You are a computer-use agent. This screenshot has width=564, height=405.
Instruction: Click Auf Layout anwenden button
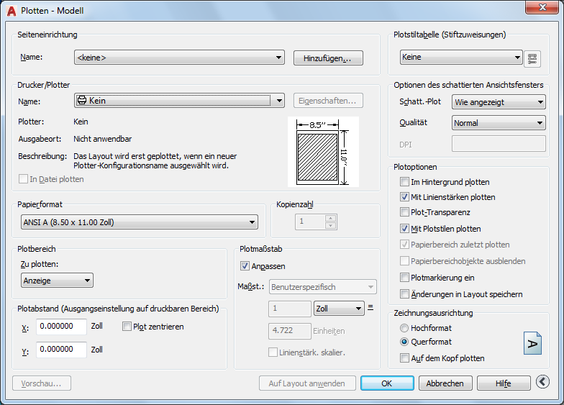tap(307, 383)
